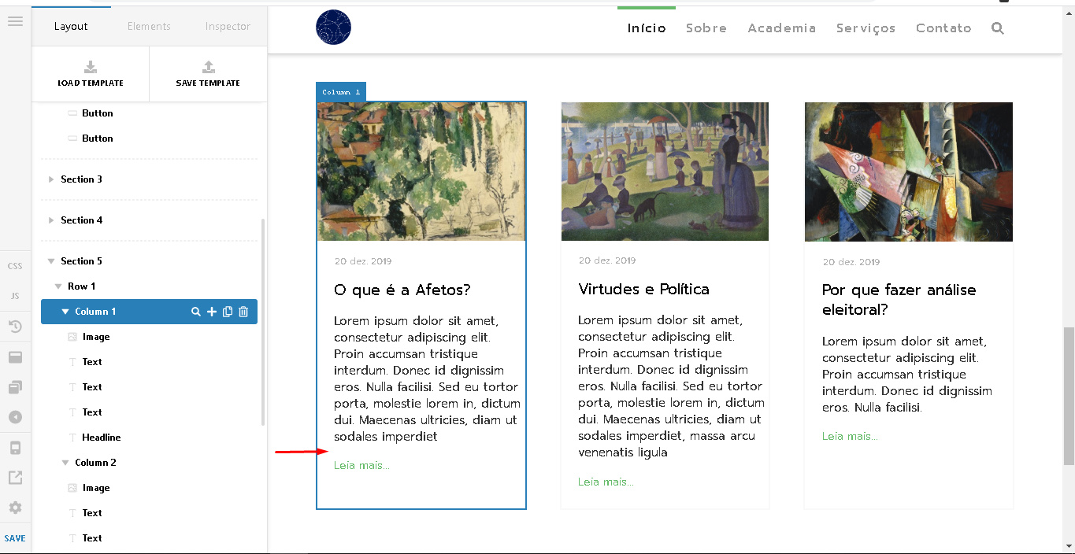
Task: Click the abstract cubist painting in third card
Action: click(x=909, y=172)
